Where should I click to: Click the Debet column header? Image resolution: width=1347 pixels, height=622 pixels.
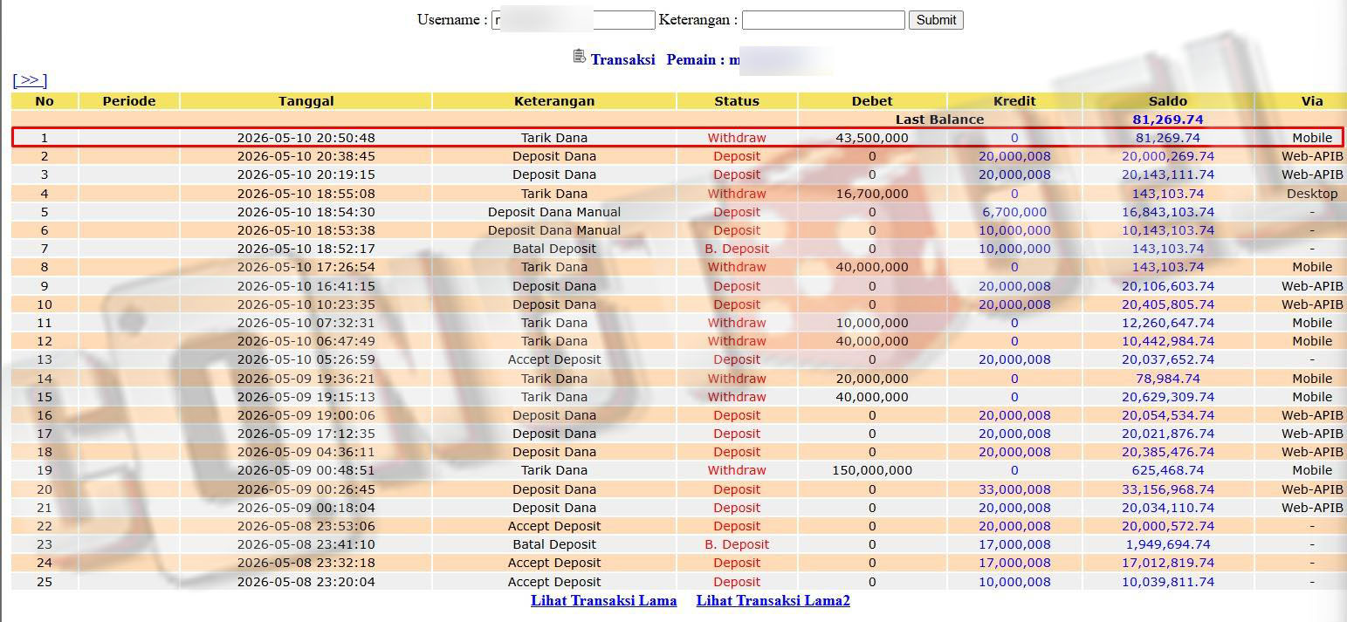pos(872,101)
